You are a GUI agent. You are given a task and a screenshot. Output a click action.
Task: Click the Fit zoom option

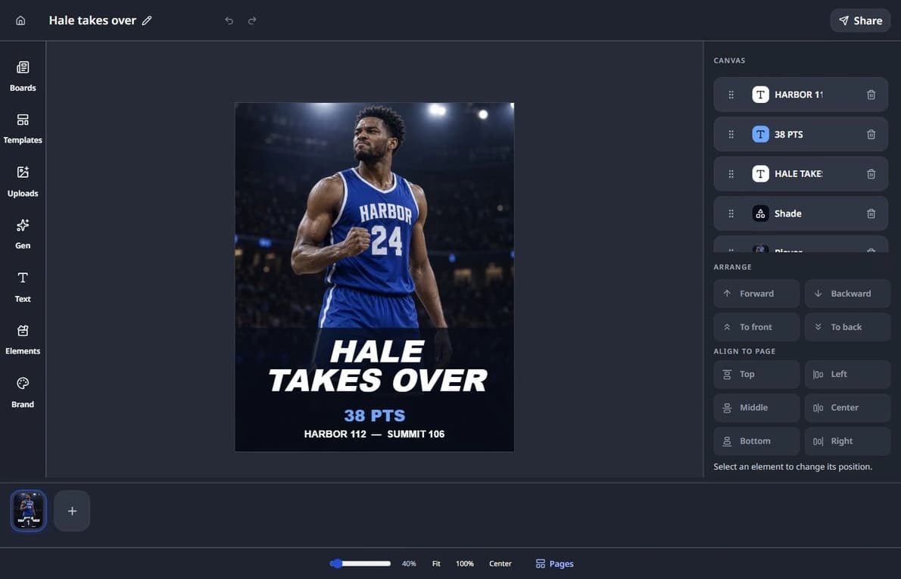coord(436,564)
